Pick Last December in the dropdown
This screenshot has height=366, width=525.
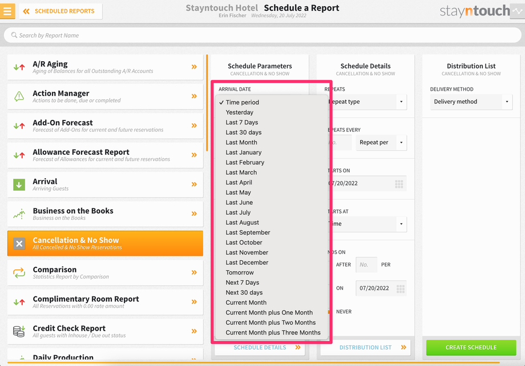coord(271,263)
